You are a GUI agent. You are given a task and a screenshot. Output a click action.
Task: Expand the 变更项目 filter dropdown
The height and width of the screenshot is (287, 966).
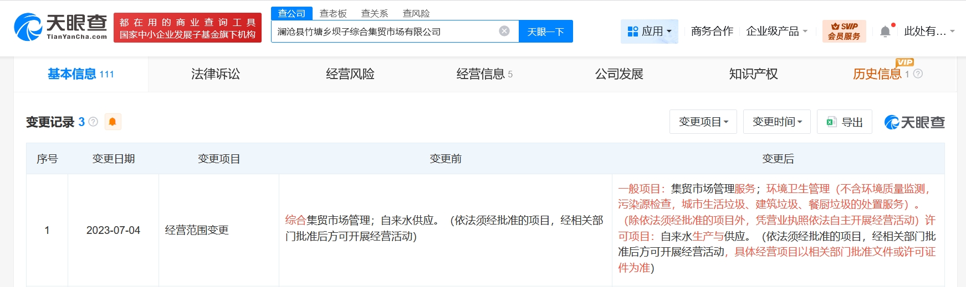click(x=703, y=122)
